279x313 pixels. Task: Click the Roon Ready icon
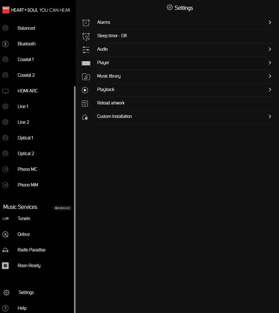5,266
